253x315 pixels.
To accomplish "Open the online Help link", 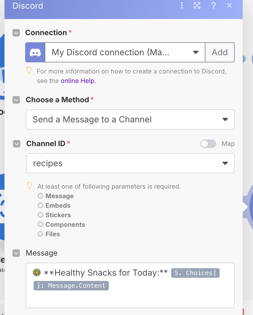I will (78, 81).
